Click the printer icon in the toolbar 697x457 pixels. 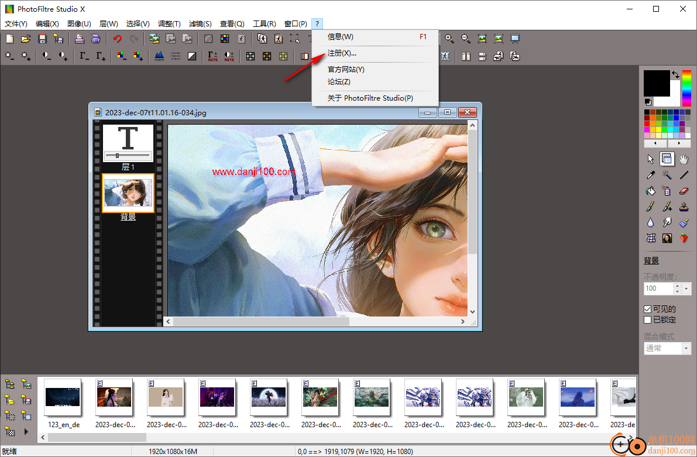point(79,39)
